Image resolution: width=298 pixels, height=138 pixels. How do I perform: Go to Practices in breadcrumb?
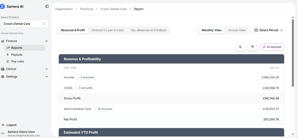87,9
